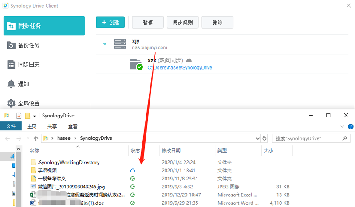This screenshot has height=207, width=355.
Task: Click the notification bell icon
Action: pos(11,84)
